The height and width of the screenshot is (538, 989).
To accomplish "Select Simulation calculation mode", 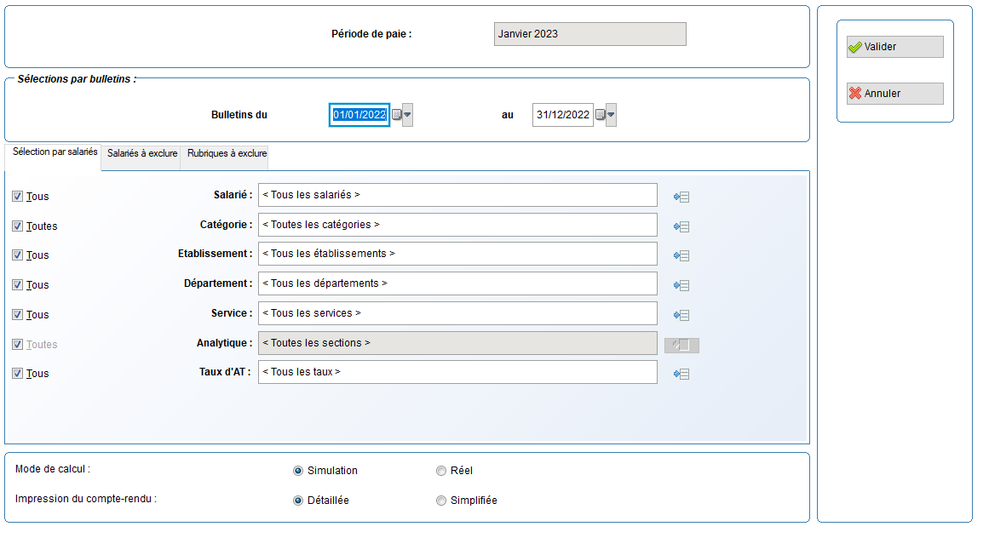I will tap(298, 472).
